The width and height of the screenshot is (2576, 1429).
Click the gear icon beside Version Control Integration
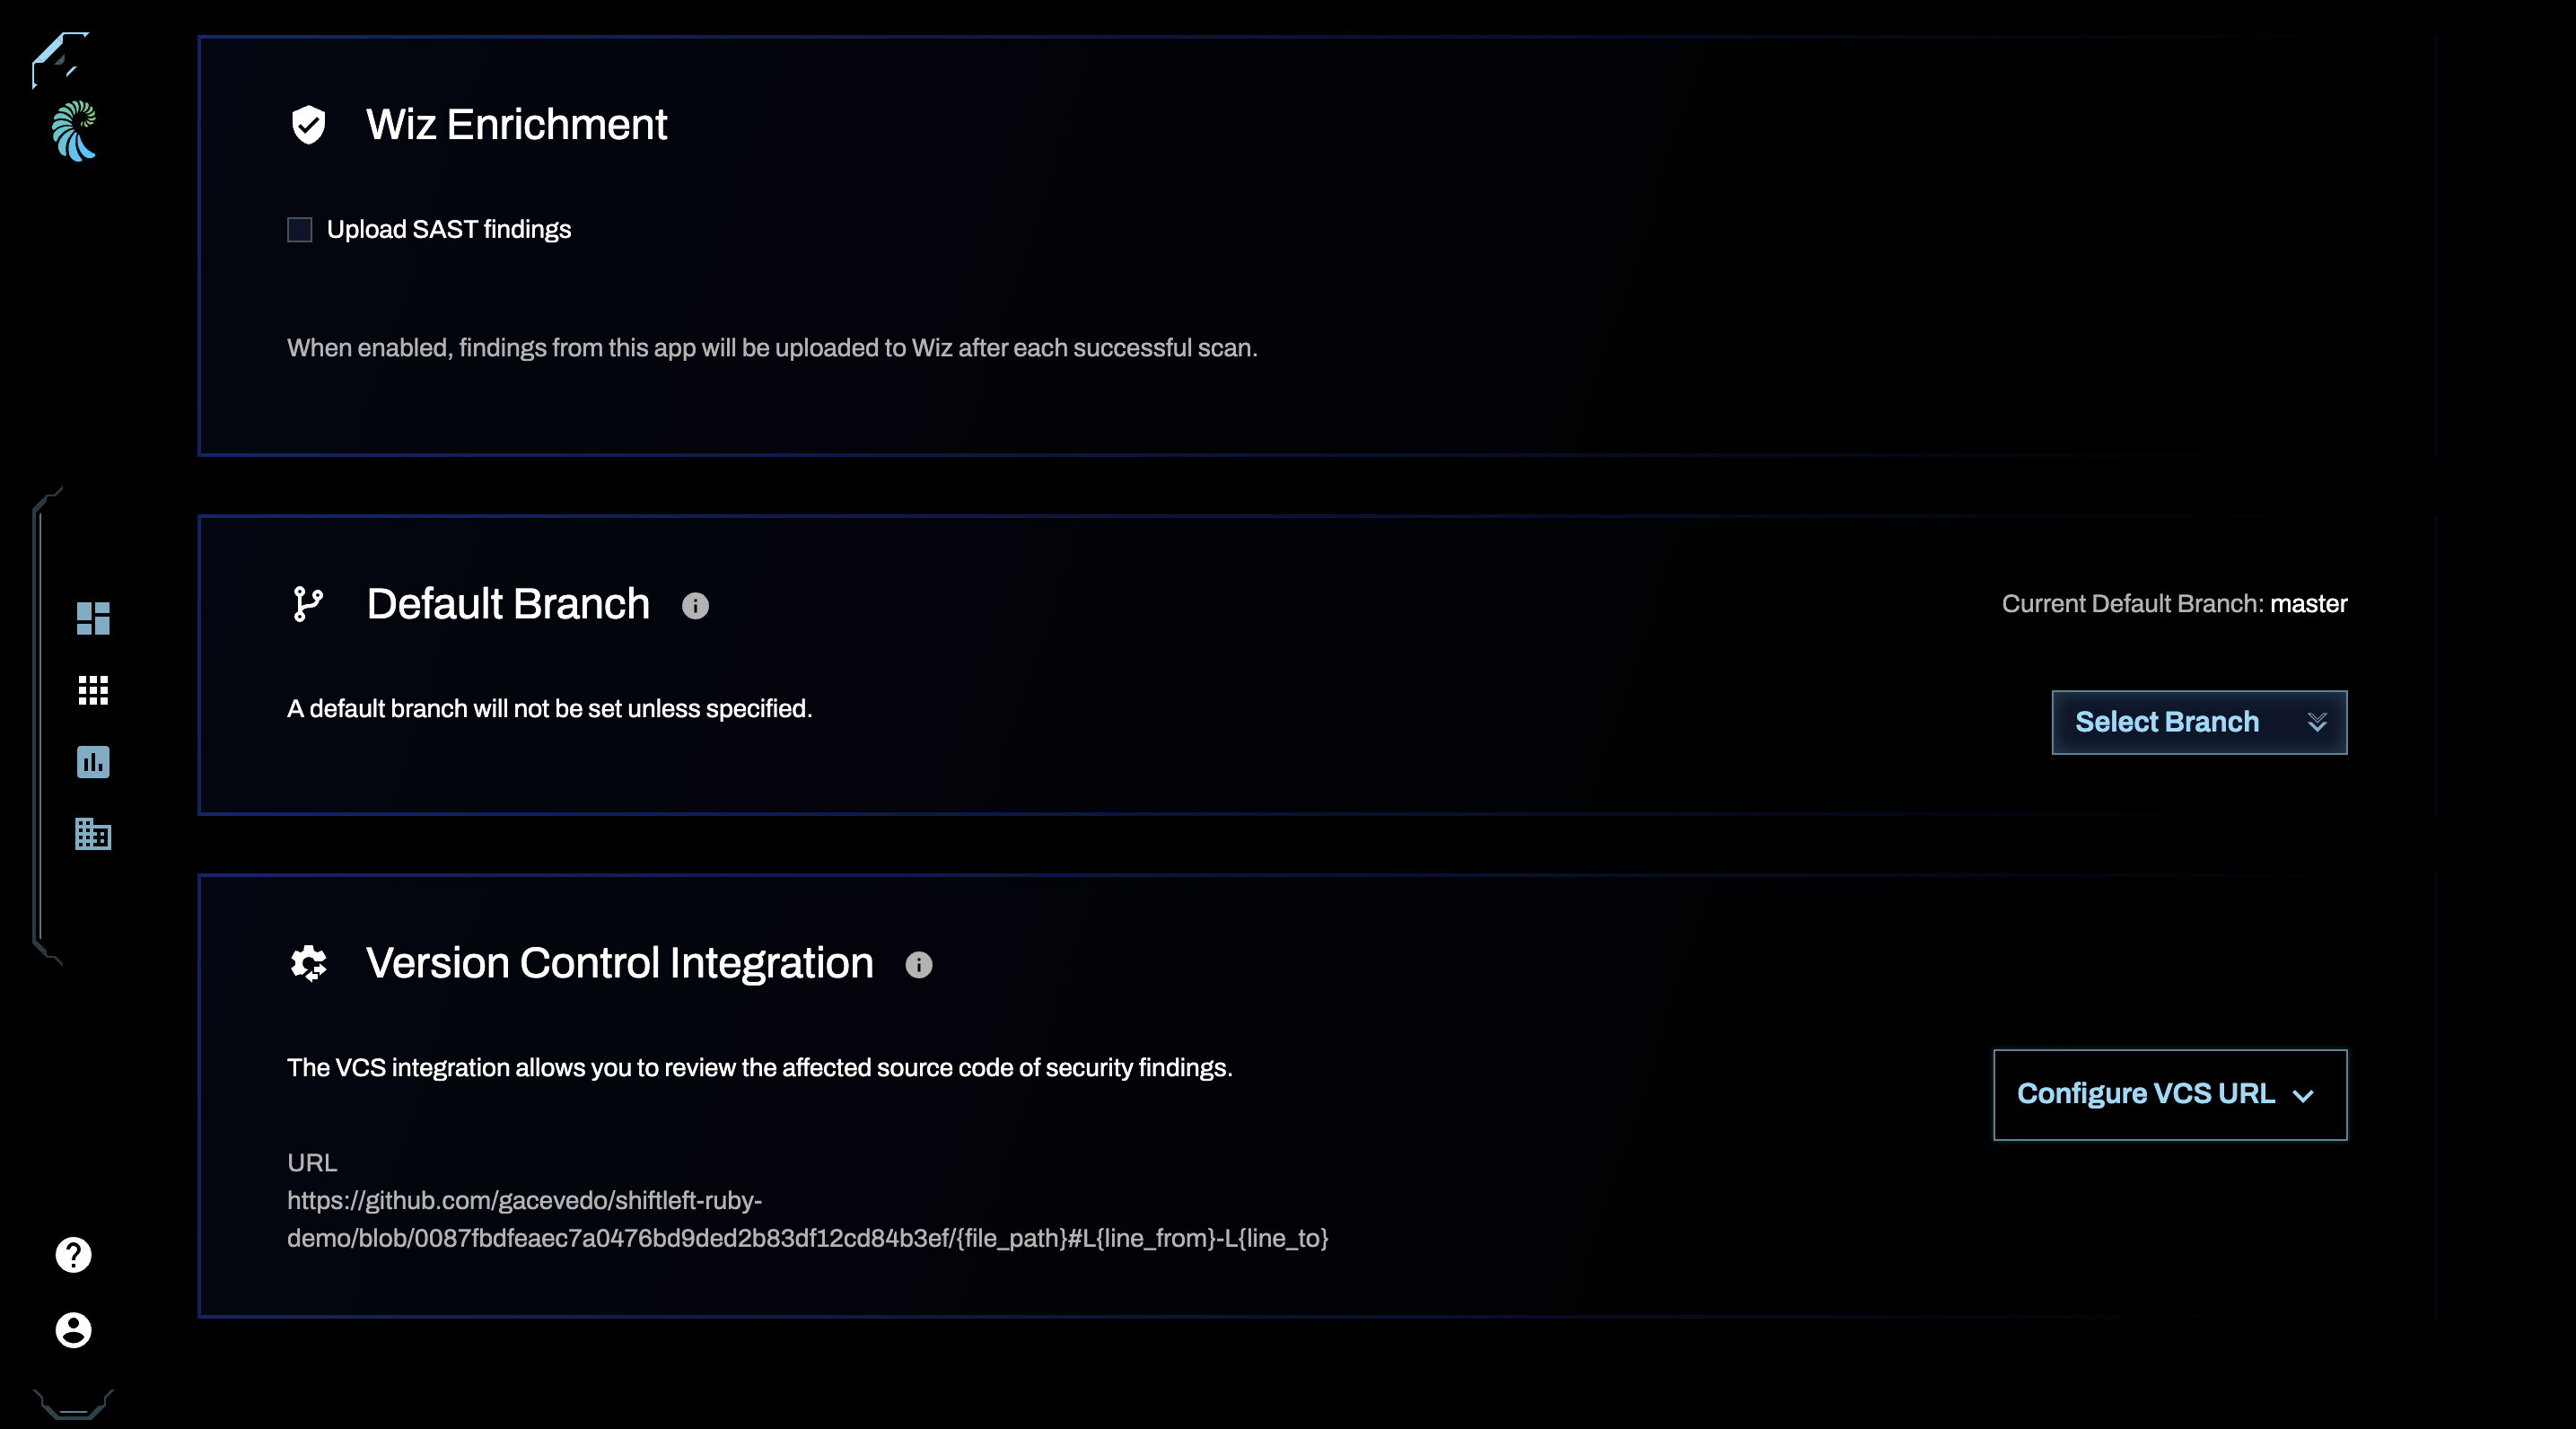[x=307, y=963]
